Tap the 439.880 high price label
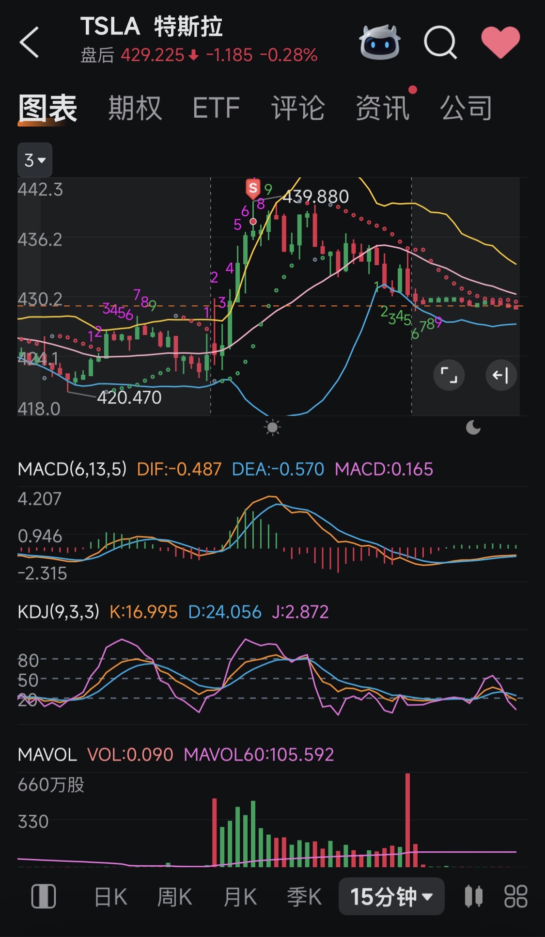Image resolution: width=545 pixels, height=937 pixels. pyautogui.click(x=315, y=197)
